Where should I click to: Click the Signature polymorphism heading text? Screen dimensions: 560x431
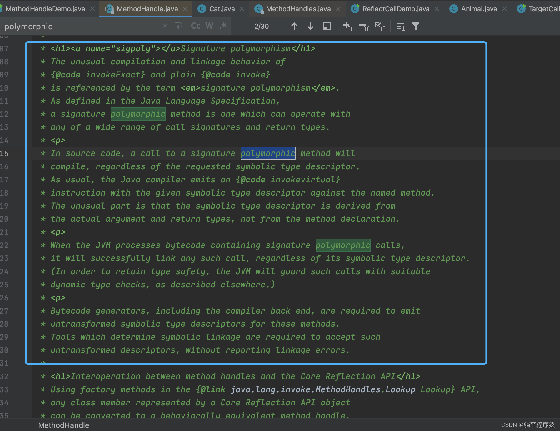236,48
